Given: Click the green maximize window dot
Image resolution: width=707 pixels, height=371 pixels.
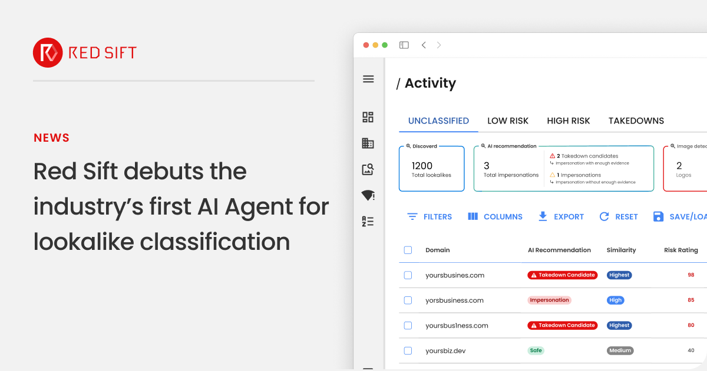Looking at the screenshot, I should click(385, 45).
